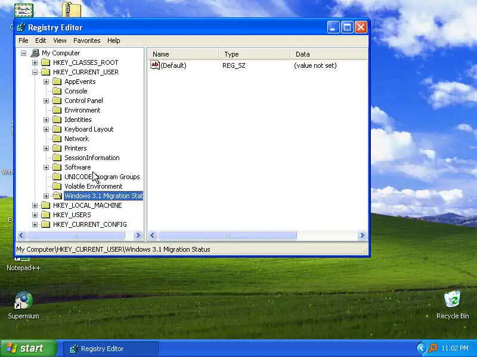The image size is (477, 357).
Task: Click values pane scroll left arrow
Action: click(x=153, y=235)
